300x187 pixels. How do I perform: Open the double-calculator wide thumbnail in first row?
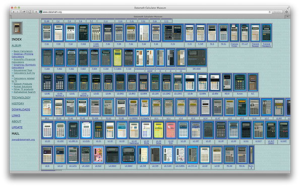pos(173,33)
